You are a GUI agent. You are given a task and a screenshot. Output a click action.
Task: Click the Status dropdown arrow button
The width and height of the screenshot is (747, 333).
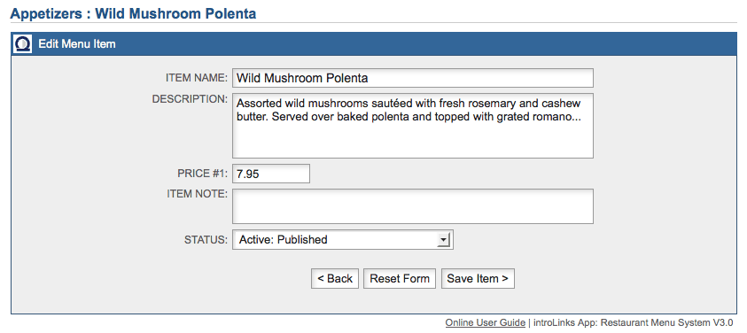point(443,240)
